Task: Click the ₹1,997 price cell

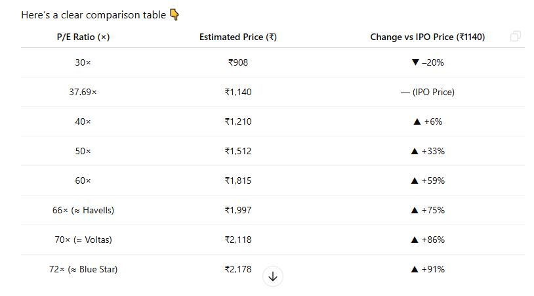Action: [x=237, y=210]
